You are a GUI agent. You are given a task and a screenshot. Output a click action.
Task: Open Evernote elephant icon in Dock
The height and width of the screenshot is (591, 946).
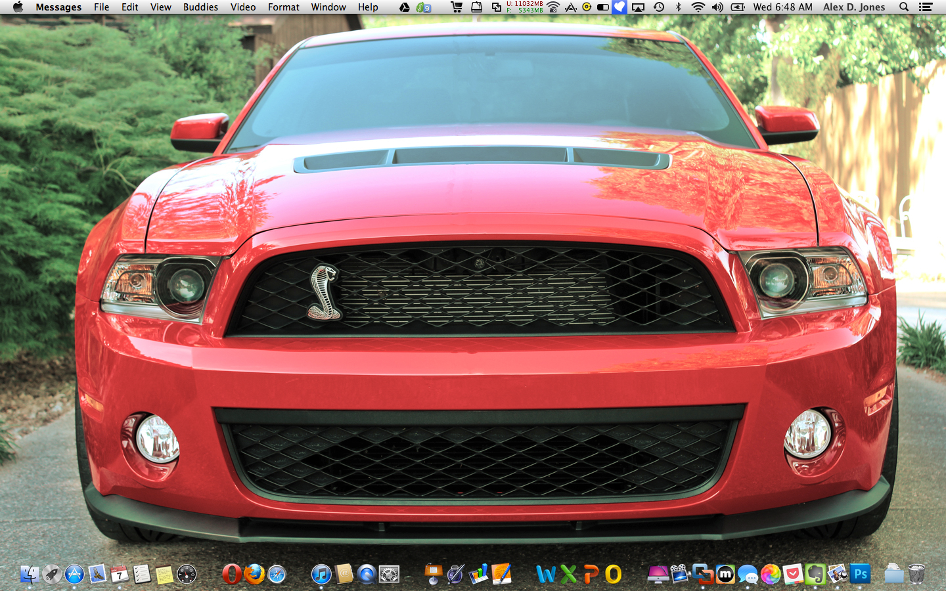[x=815, y=575]
